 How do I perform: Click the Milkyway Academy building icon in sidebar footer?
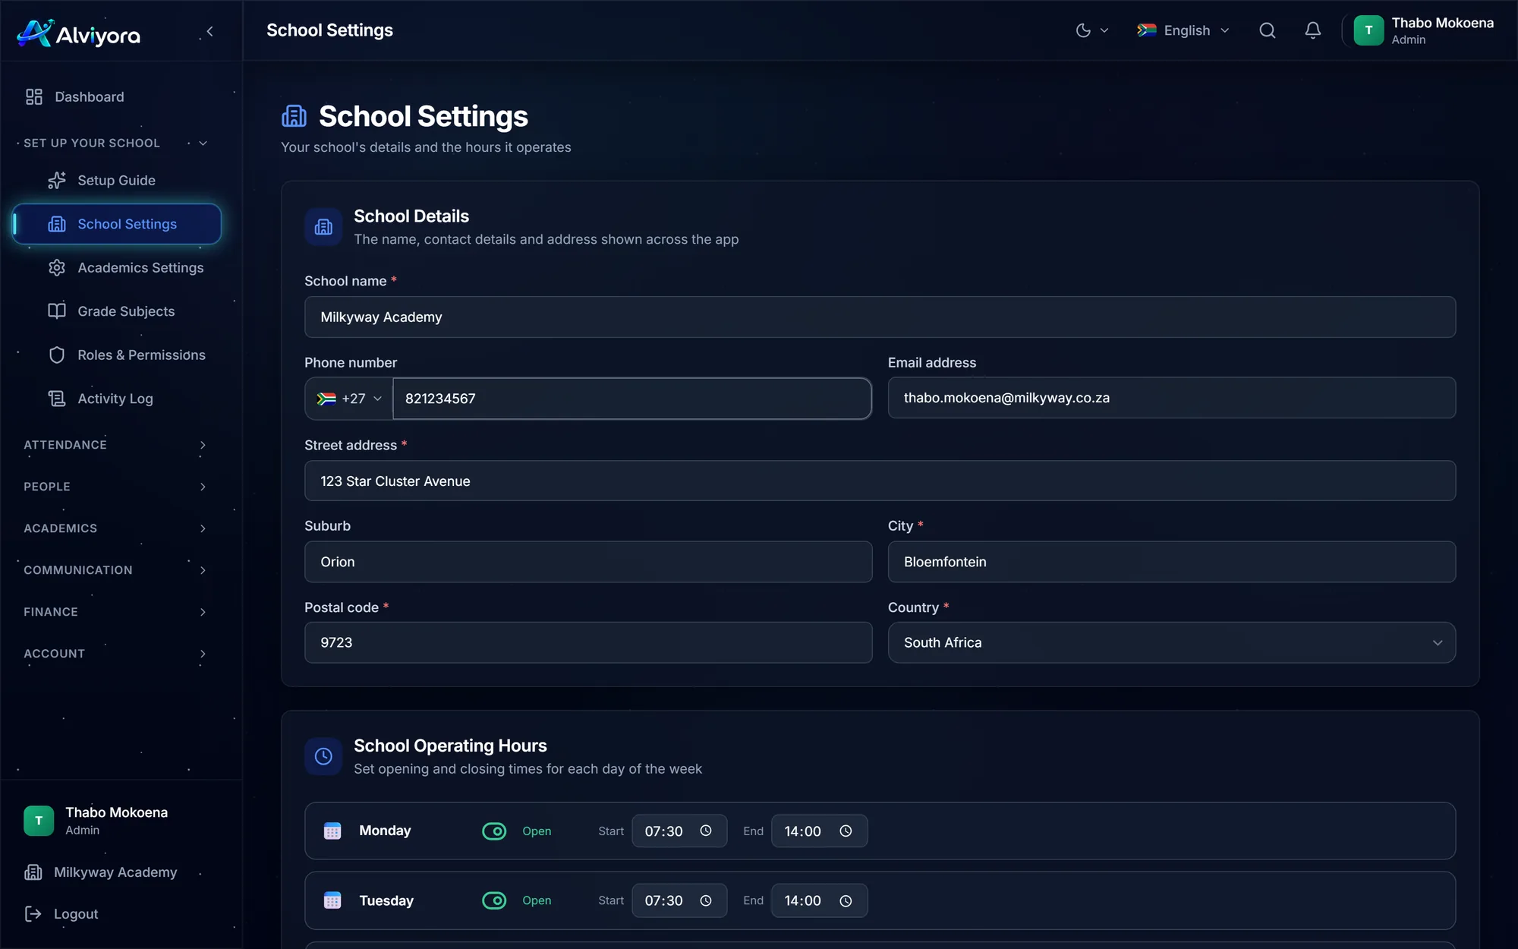click(33, 872)
